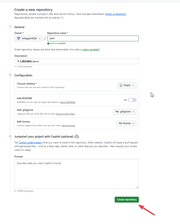Click the Create repository button
The width and height of the screenshot is (180, 224).
point(127,200)
